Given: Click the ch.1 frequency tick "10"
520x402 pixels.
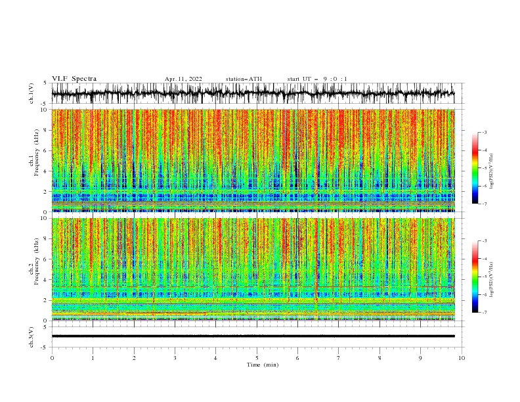Looking at the screenshot, I should (x=45, y=110).
